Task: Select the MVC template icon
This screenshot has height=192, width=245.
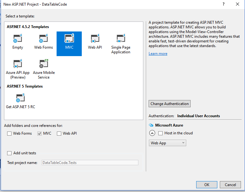Action: 69,39
